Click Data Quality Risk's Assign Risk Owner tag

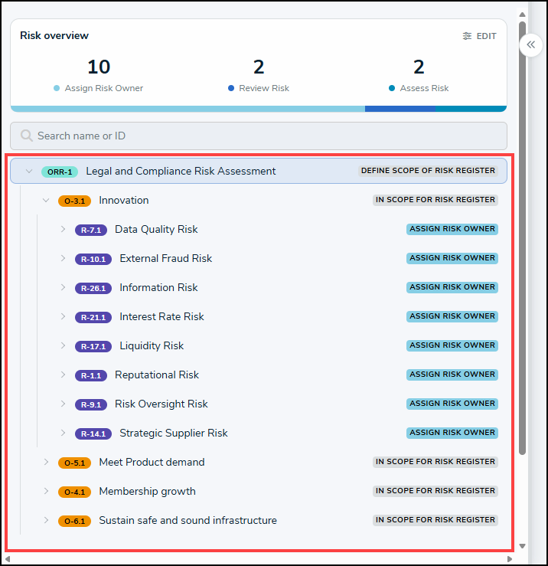point(452,229)
